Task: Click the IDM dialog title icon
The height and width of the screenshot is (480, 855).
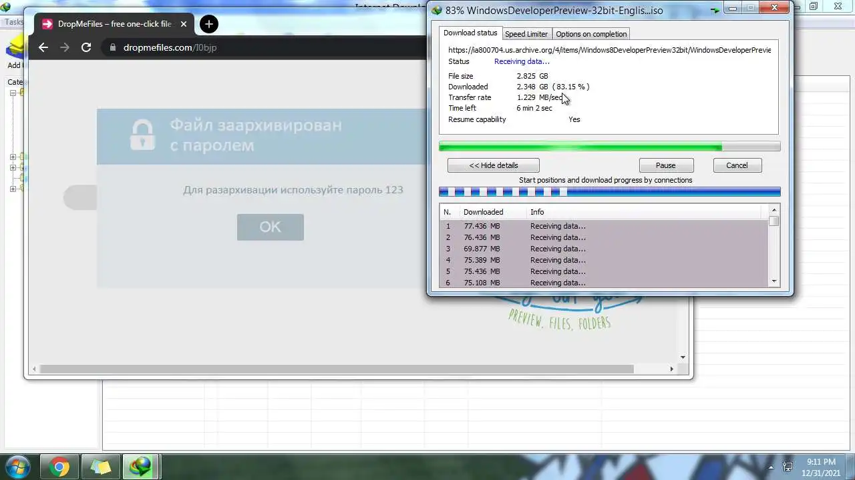Action: point(437,10)
